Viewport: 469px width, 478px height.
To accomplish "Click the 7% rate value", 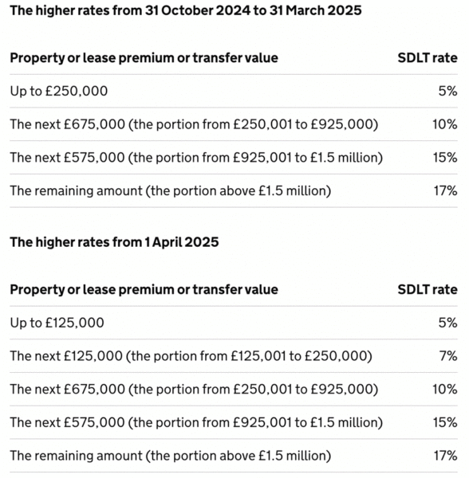I will coord(448,356).
